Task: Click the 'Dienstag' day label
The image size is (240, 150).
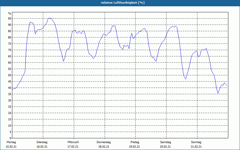Action: (42, 142)
